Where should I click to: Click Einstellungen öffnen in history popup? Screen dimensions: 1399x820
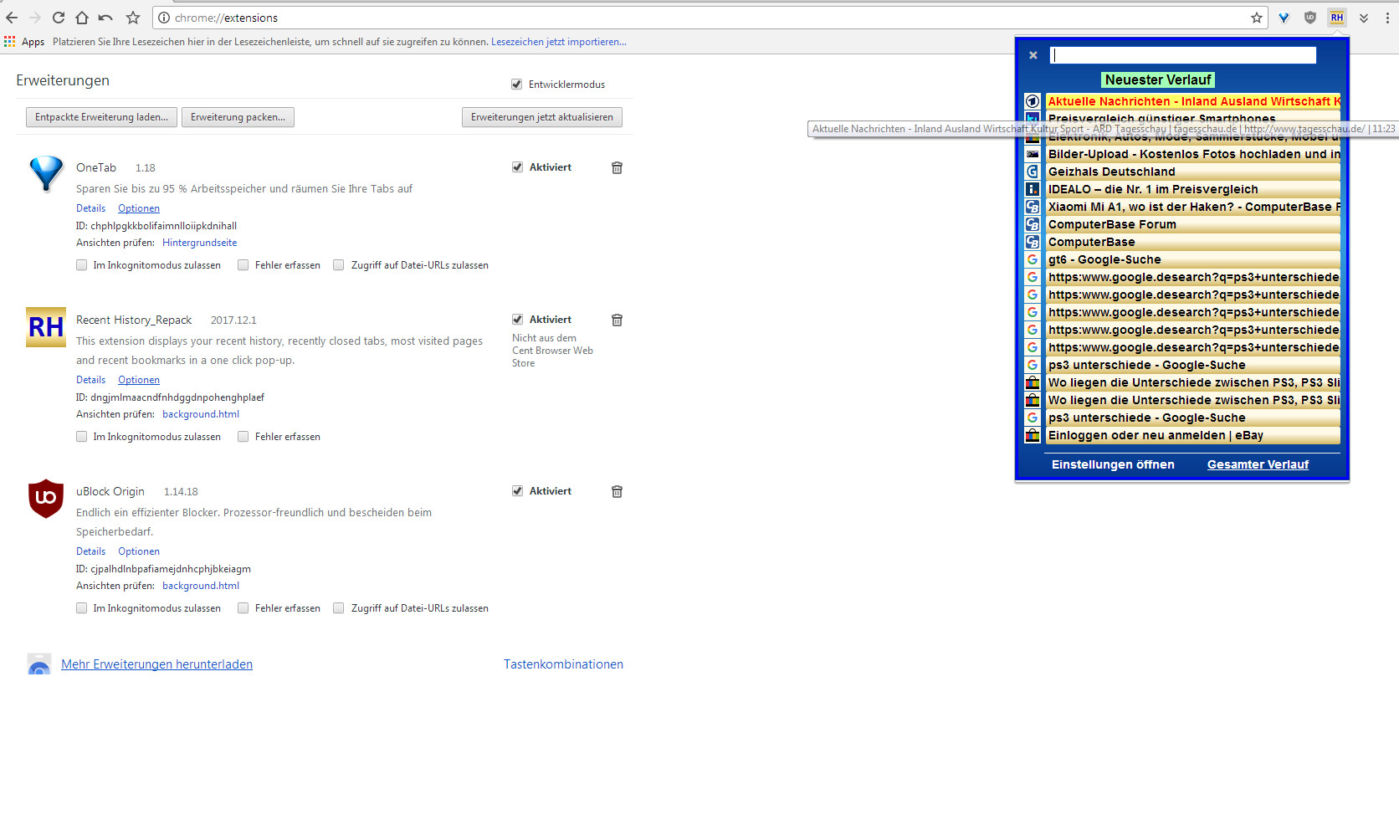point(1113,464)
